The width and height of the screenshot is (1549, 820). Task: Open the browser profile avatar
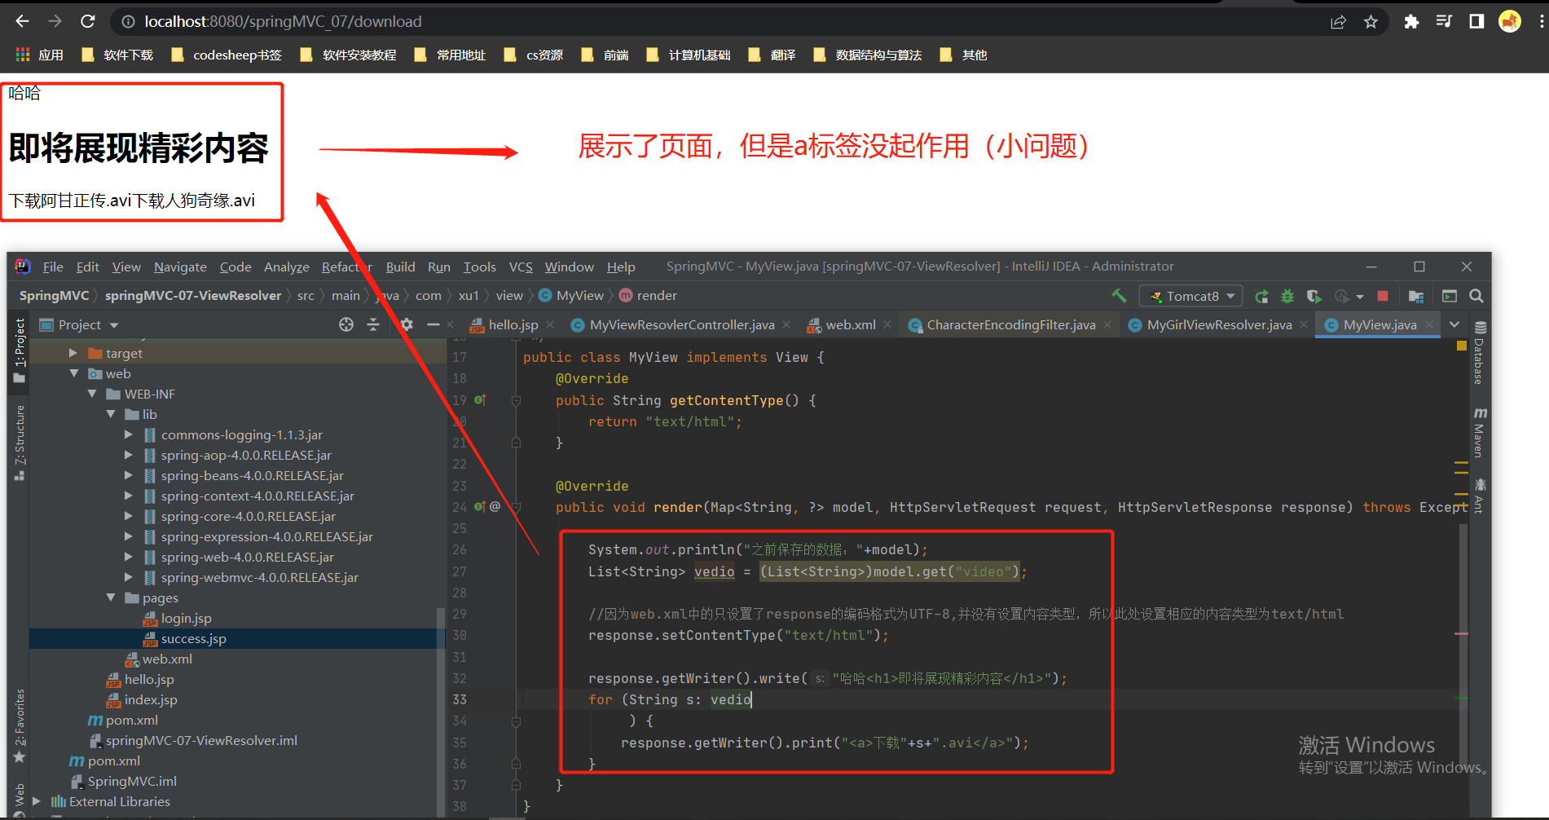(1510, 21)
